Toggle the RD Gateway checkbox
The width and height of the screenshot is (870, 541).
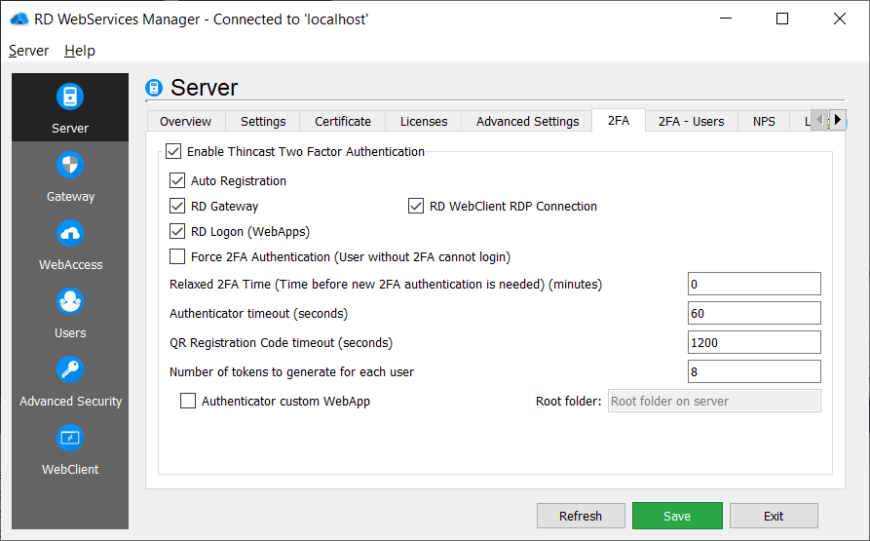point(177,206)
